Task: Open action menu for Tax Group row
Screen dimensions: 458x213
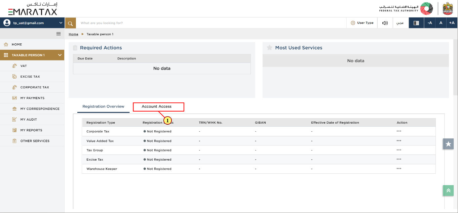Action: pyautogui.click(x=399, y=150)
